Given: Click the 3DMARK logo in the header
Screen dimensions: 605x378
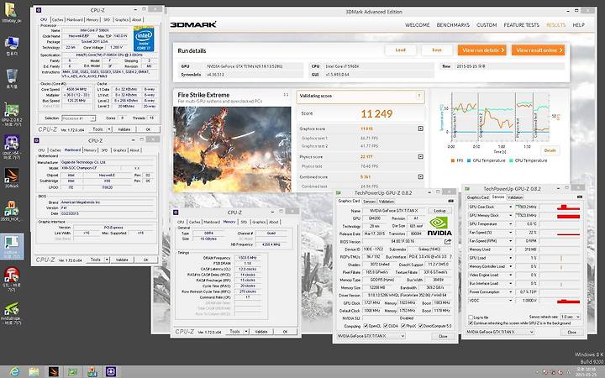Looking at the screenshot, I should click(193, 24).
